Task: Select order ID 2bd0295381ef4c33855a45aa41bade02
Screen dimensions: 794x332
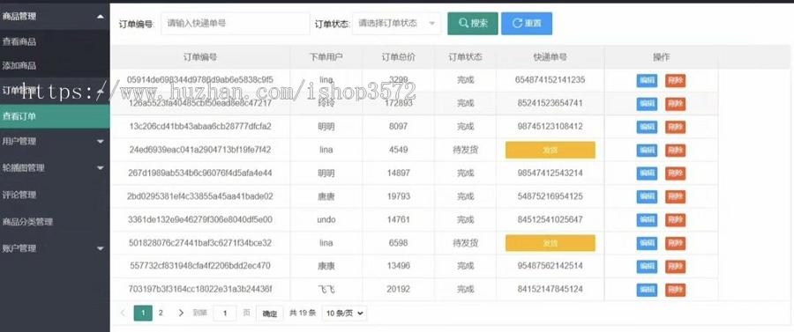Action: 200,196
